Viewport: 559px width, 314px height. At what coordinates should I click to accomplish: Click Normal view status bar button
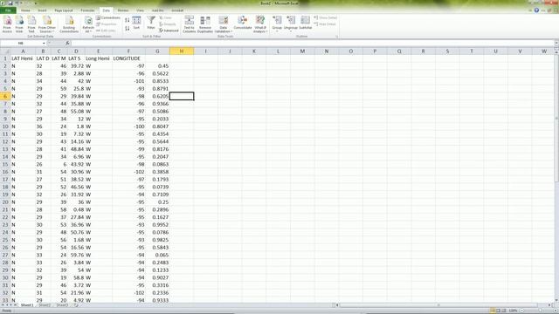coord(493,311)
